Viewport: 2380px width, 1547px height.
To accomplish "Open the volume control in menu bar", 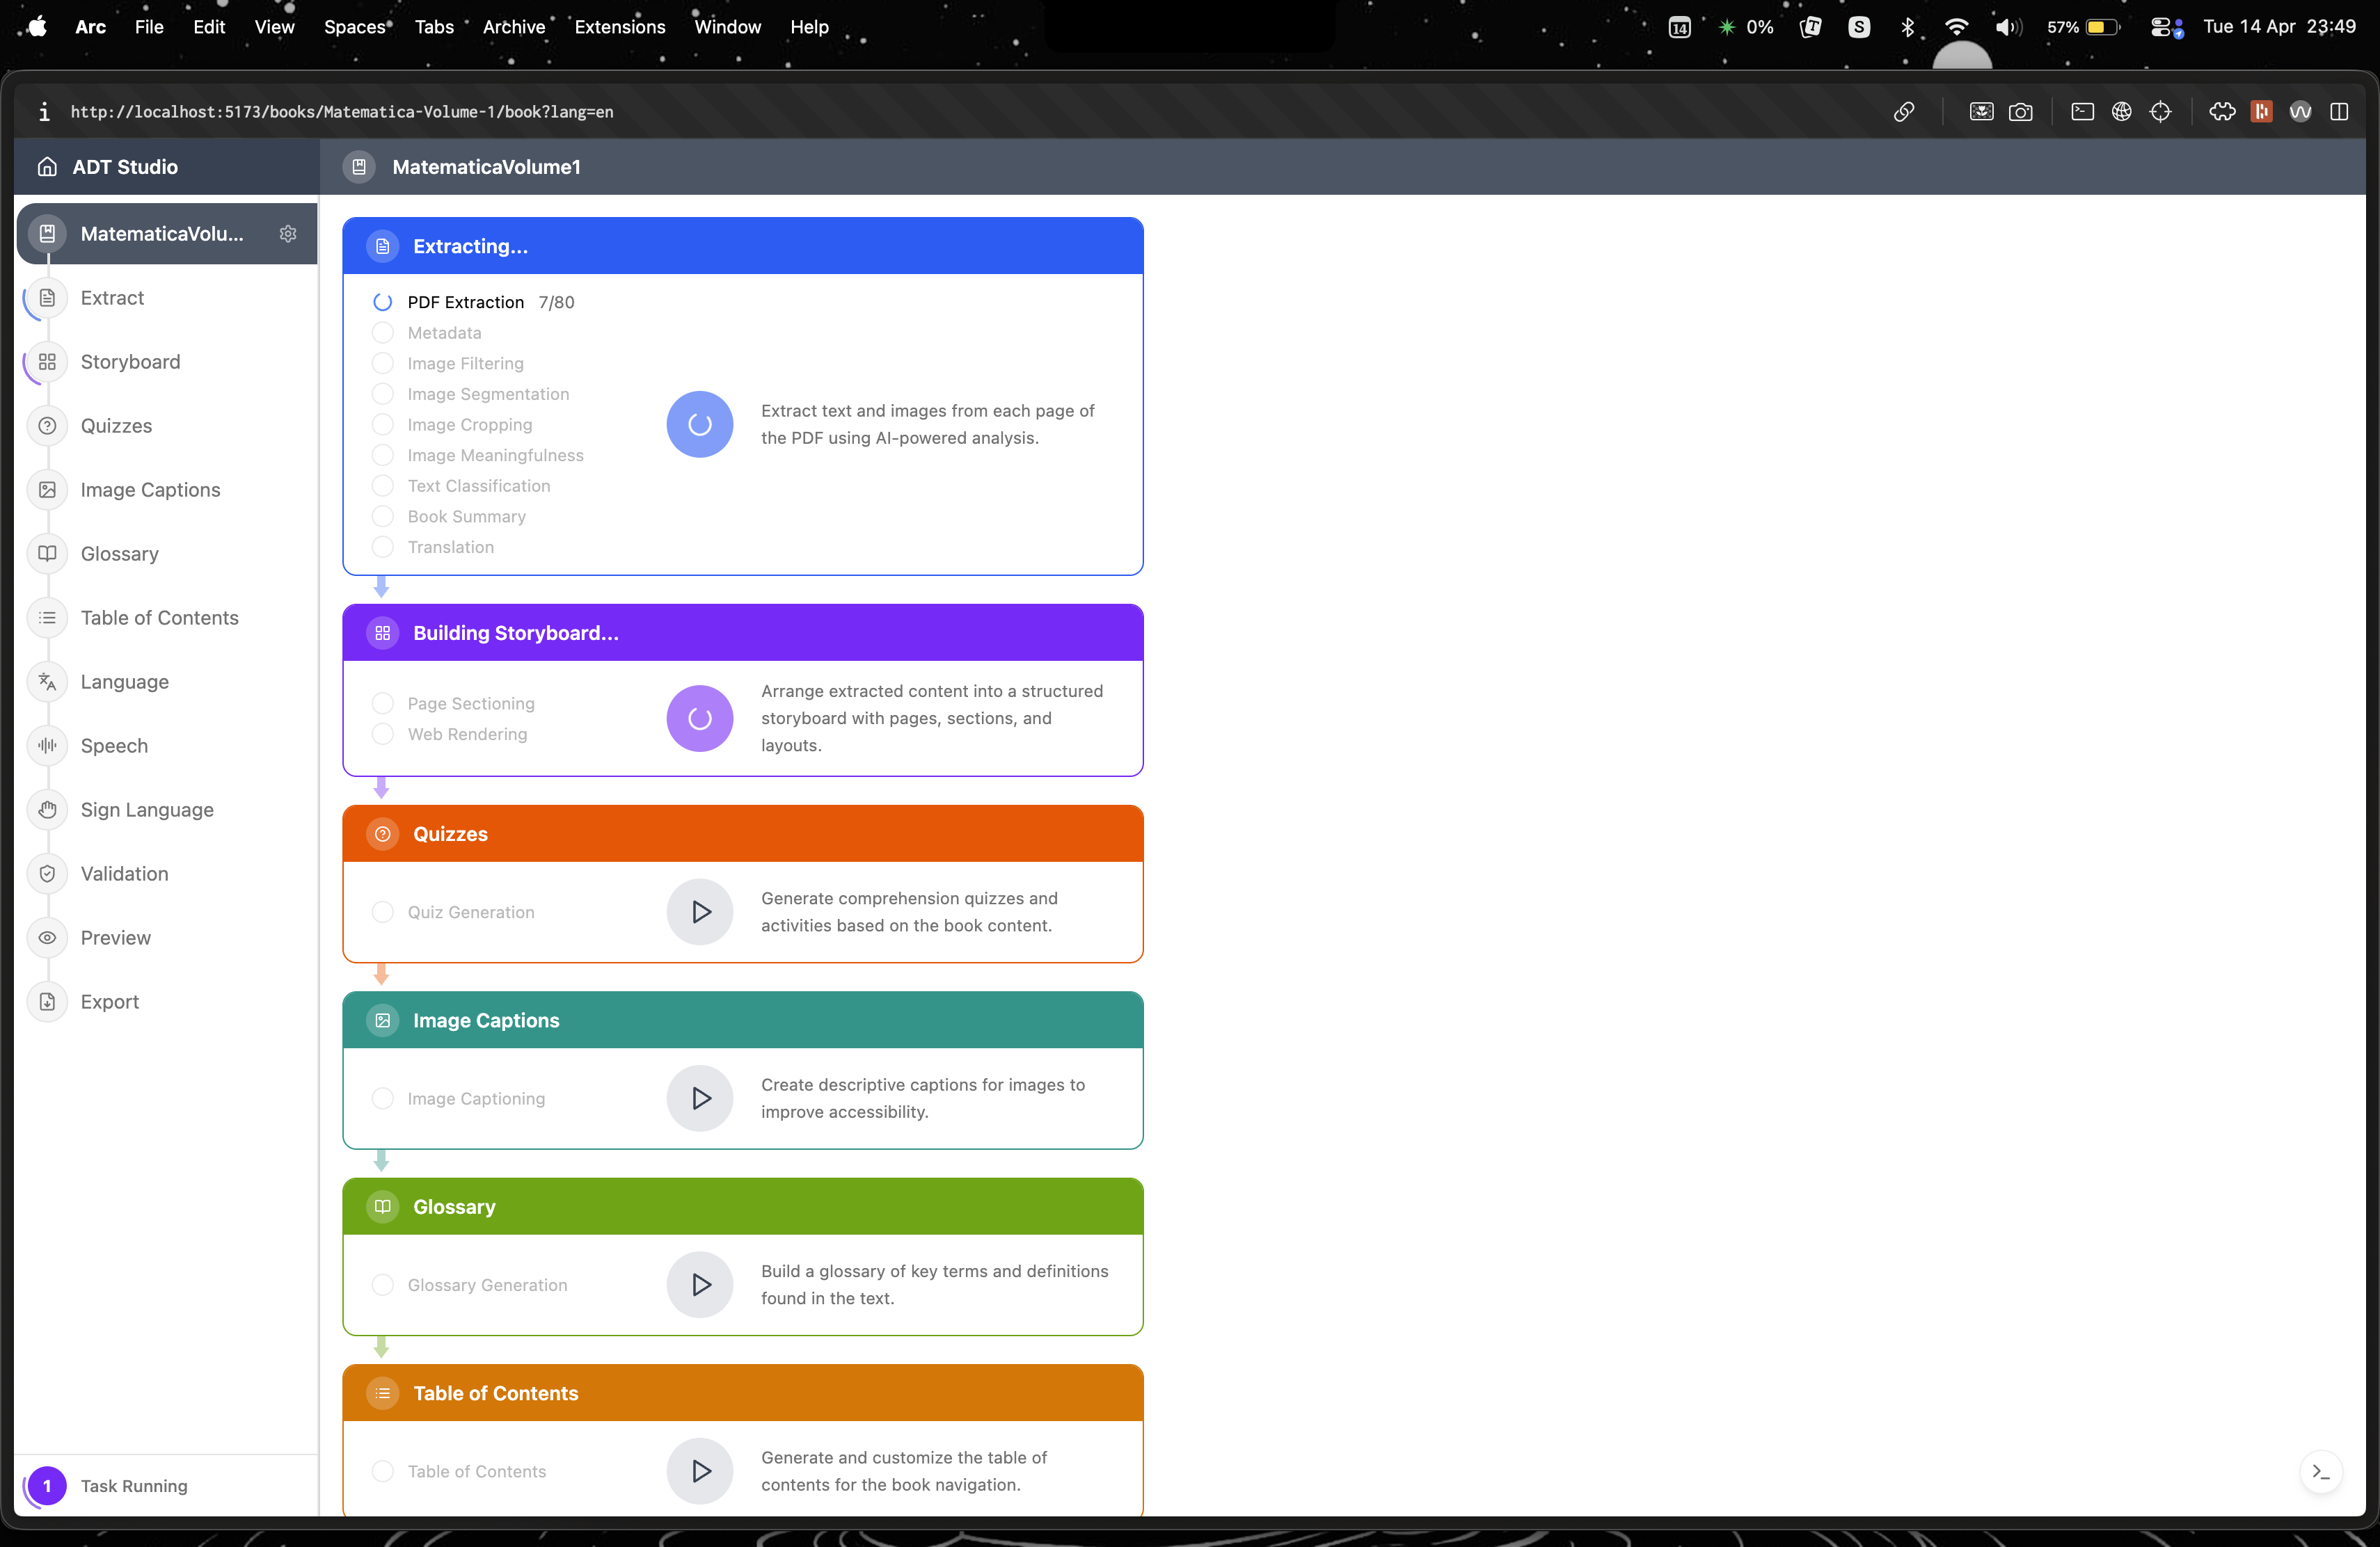I will 2008,27.
